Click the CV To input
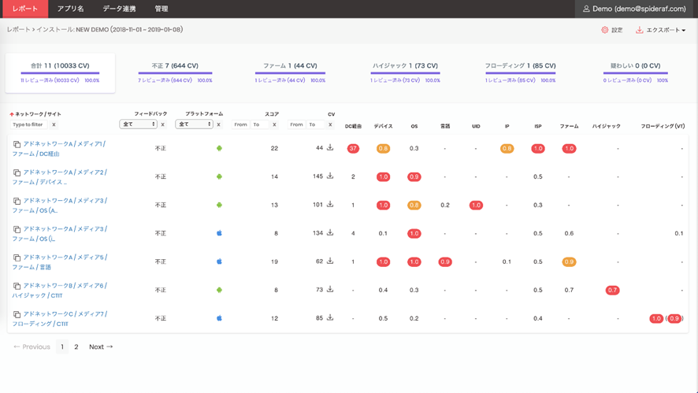This screenshot has height=393, width=698. (316, 124)
